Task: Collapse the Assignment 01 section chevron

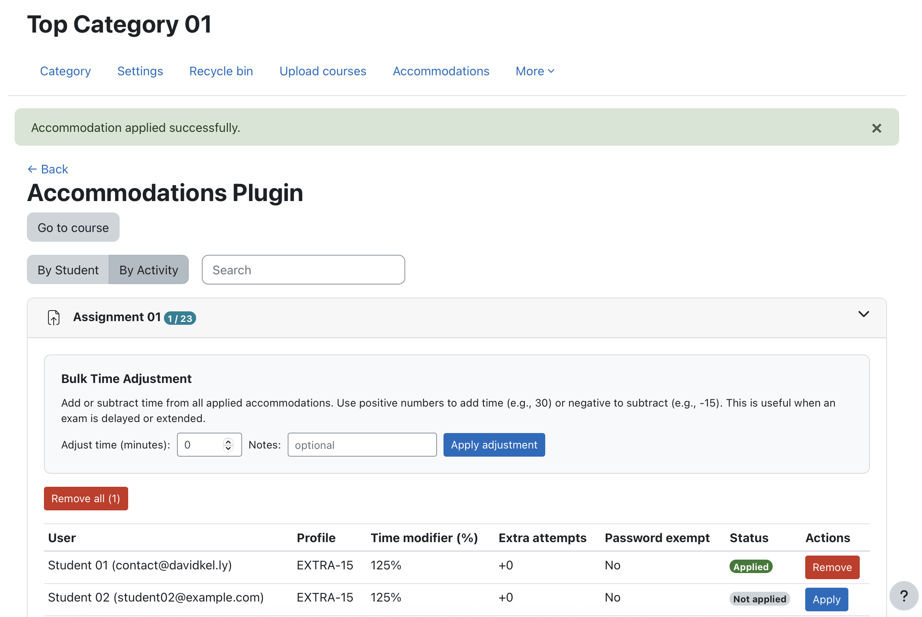Action: click(863, 314)
